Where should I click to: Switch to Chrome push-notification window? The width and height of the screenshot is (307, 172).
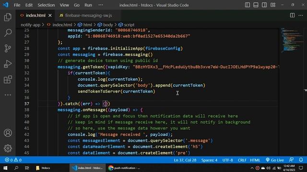coord(124,168)
